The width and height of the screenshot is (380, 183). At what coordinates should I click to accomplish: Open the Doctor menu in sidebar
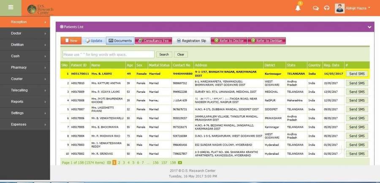(24, 33)
